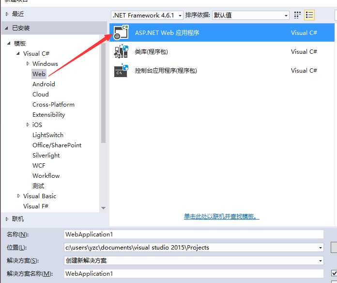The image size is (337, 283).
Task: Click the ASP.NET Web application template icon
Action: tap(121, 32)
